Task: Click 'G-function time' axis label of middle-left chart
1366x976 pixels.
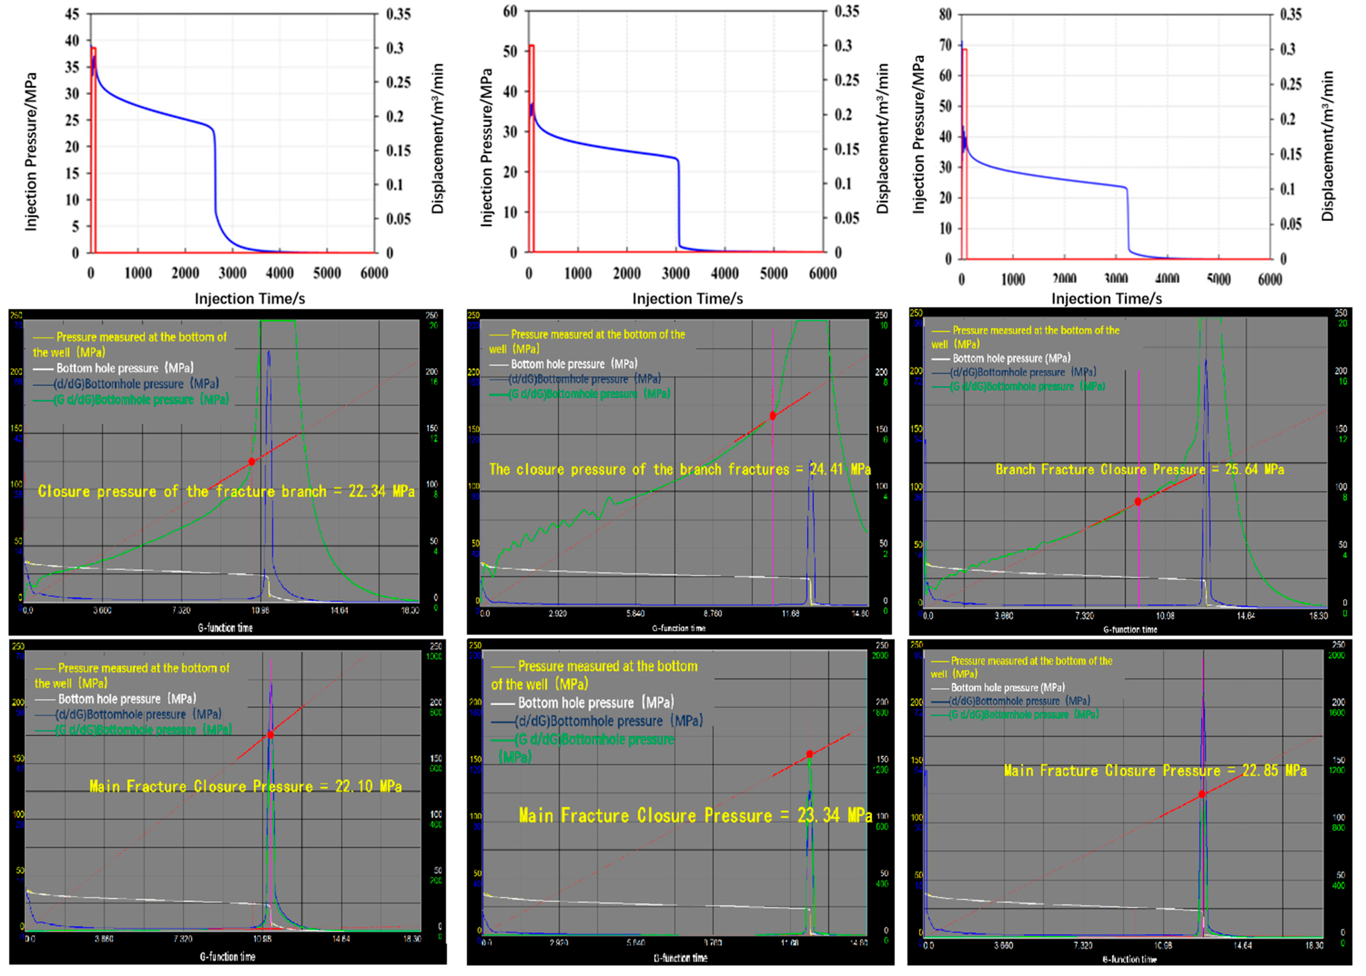Action: click(x=226, y=627)
